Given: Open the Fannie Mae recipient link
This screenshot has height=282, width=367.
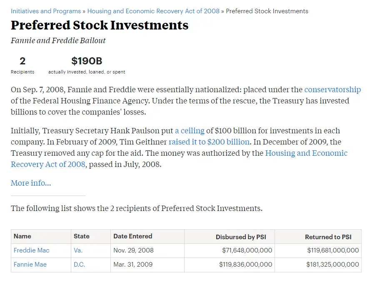Looking at the screenshot, I should (30, 265).
